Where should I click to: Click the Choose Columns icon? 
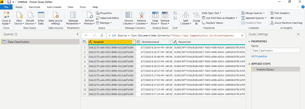(129, 15)
